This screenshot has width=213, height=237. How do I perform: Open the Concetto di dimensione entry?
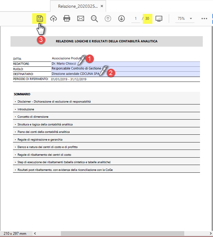click(x=33, y=117)
